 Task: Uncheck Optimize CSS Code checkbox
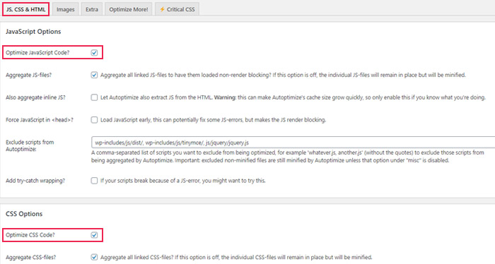click(x=94, y=235)
